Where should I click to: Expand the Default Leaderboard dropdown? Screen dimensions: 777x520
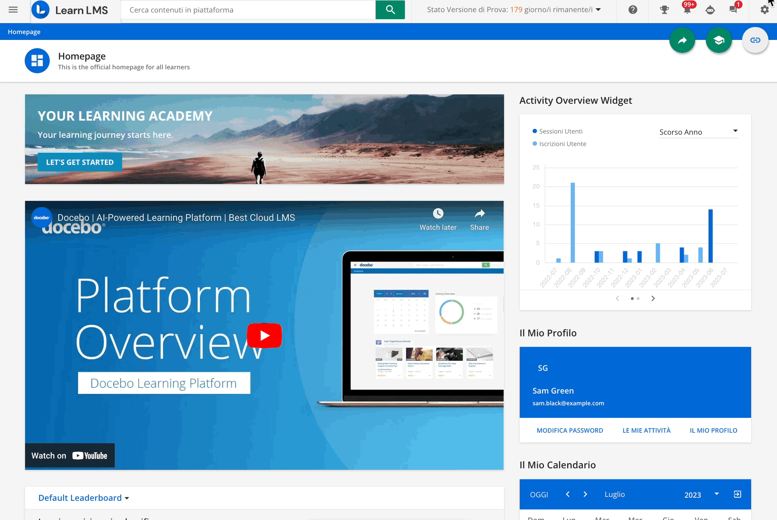(84, 498)
